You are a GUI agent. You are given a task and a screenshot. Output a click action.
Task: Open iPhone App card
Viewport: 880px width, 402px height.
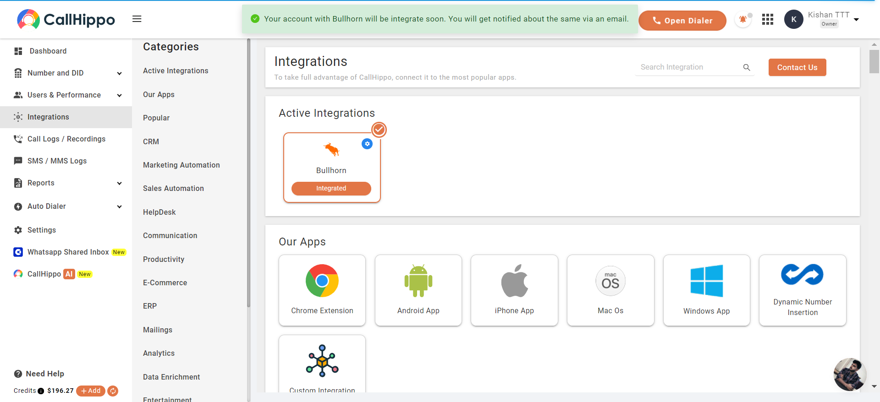coord(514,290)
